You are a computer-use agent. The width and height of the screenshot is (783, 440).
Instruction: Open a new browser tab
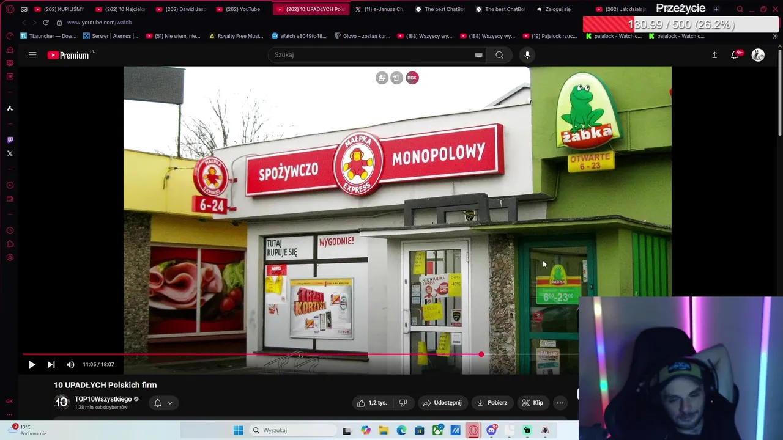pos(716,9)
